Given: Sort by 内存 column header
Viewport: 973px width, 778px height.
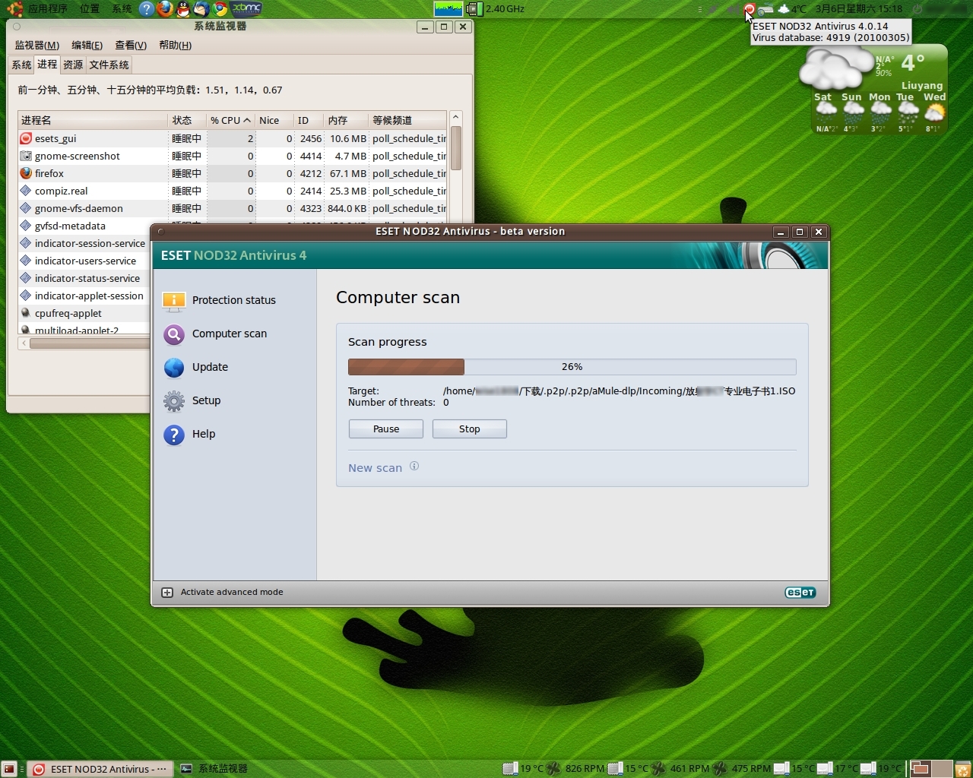Looking at the screenshot, I should (346, 120).
